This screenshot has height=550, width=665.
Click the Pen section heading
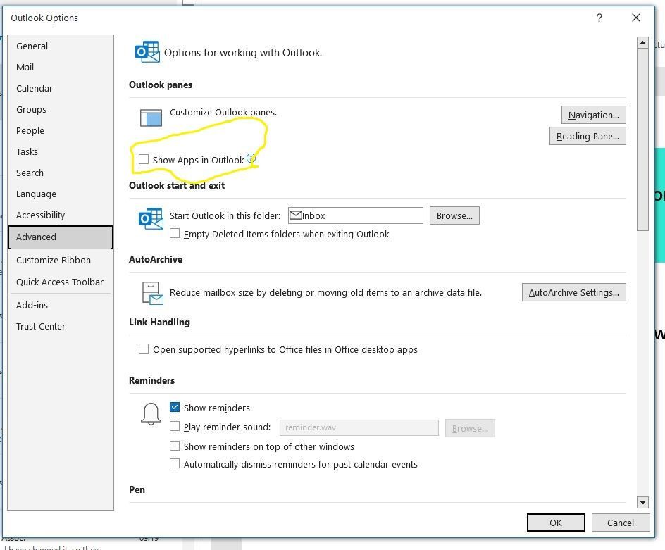[137, 489]
